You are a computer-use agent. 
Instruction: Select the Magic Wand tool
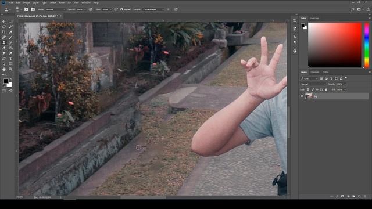coord(10,27)
